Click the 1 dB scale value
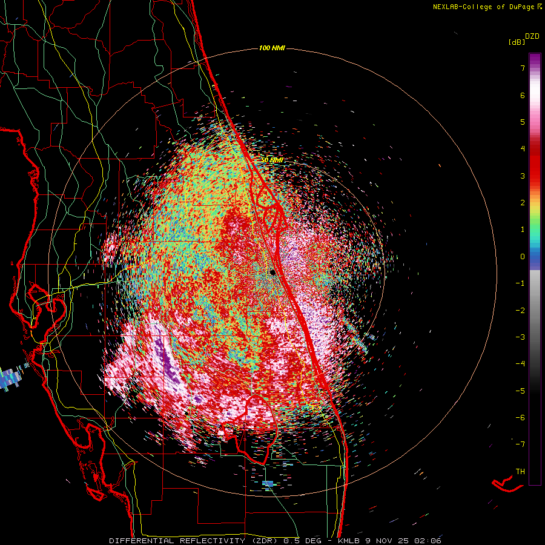The height and width of the screenshot is (545, 545). [x=523, y=230]
